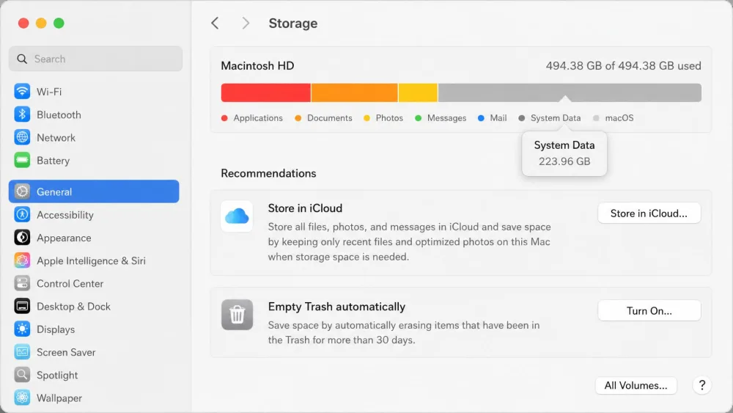Image resolution: width=733 pixels, height=413 pixels.
Task: Click the gray System Data bar segment
Action: pyautogui.click(x=570, y=92)
